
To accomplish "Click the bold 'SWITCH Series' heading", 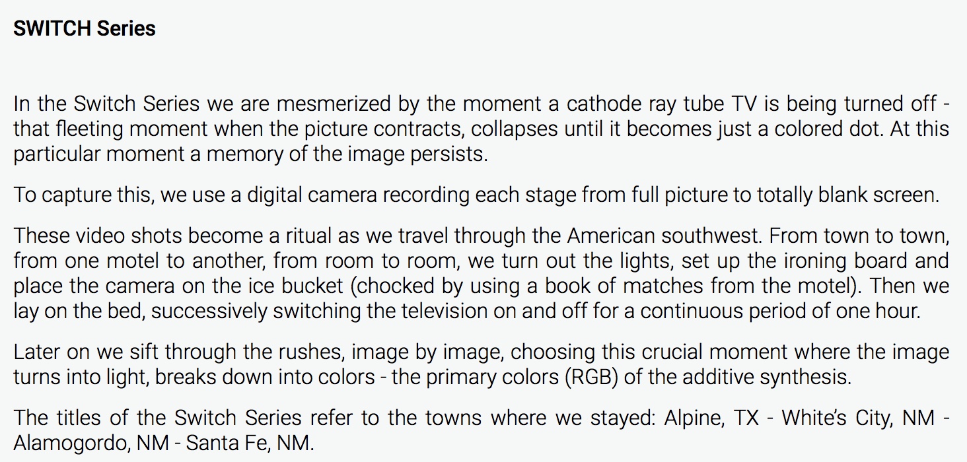I will [x=85, y=28].
